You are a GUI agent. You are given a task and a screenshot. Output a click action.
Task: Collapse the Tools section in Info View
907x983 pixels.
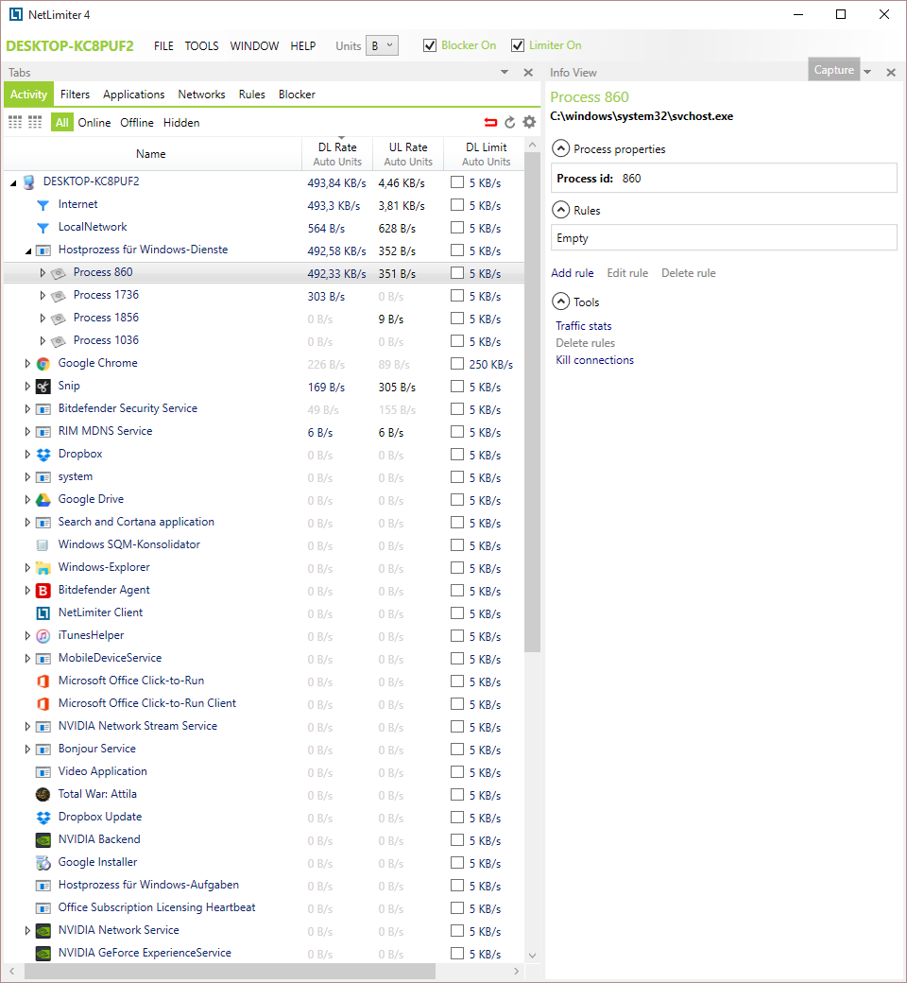[560, 302]
